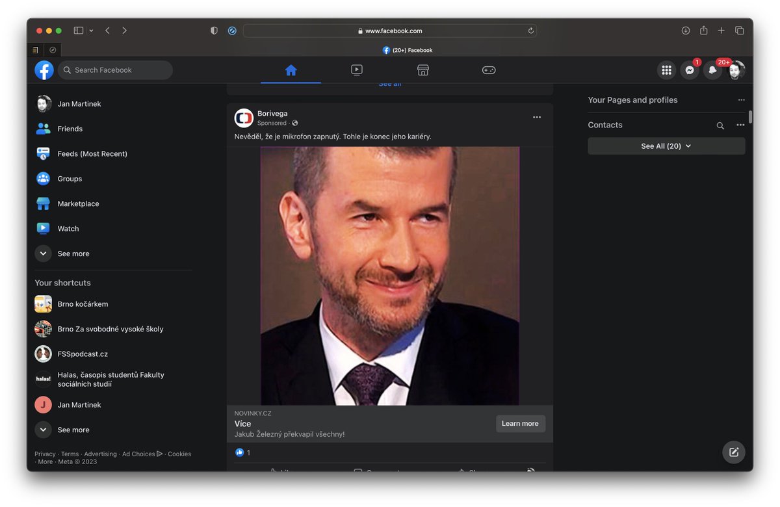Reload the page
Image resolution: width=780 pixels, height=507 pixels.
click(x=531, y=31)
